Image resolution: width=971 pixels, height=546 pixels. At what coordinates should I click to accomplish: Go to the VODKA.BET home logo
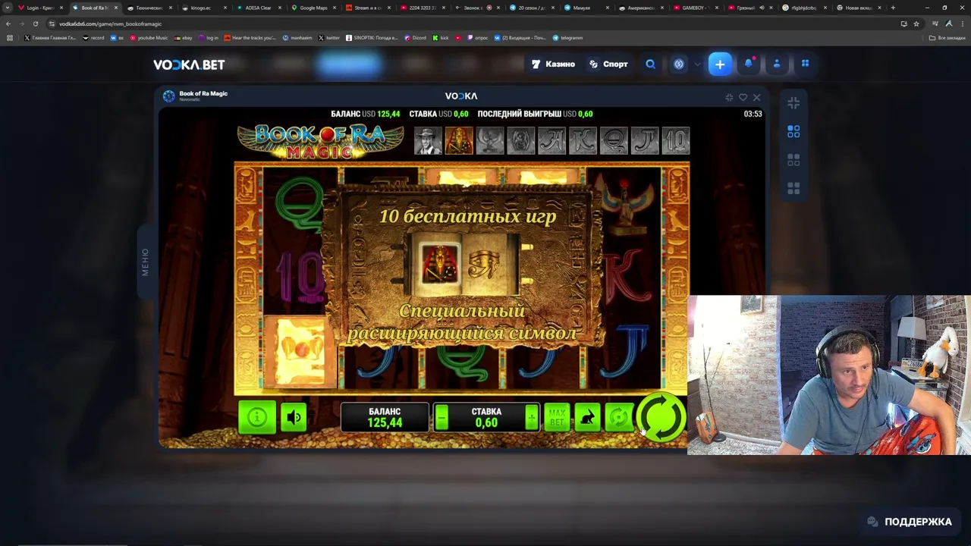189,65
